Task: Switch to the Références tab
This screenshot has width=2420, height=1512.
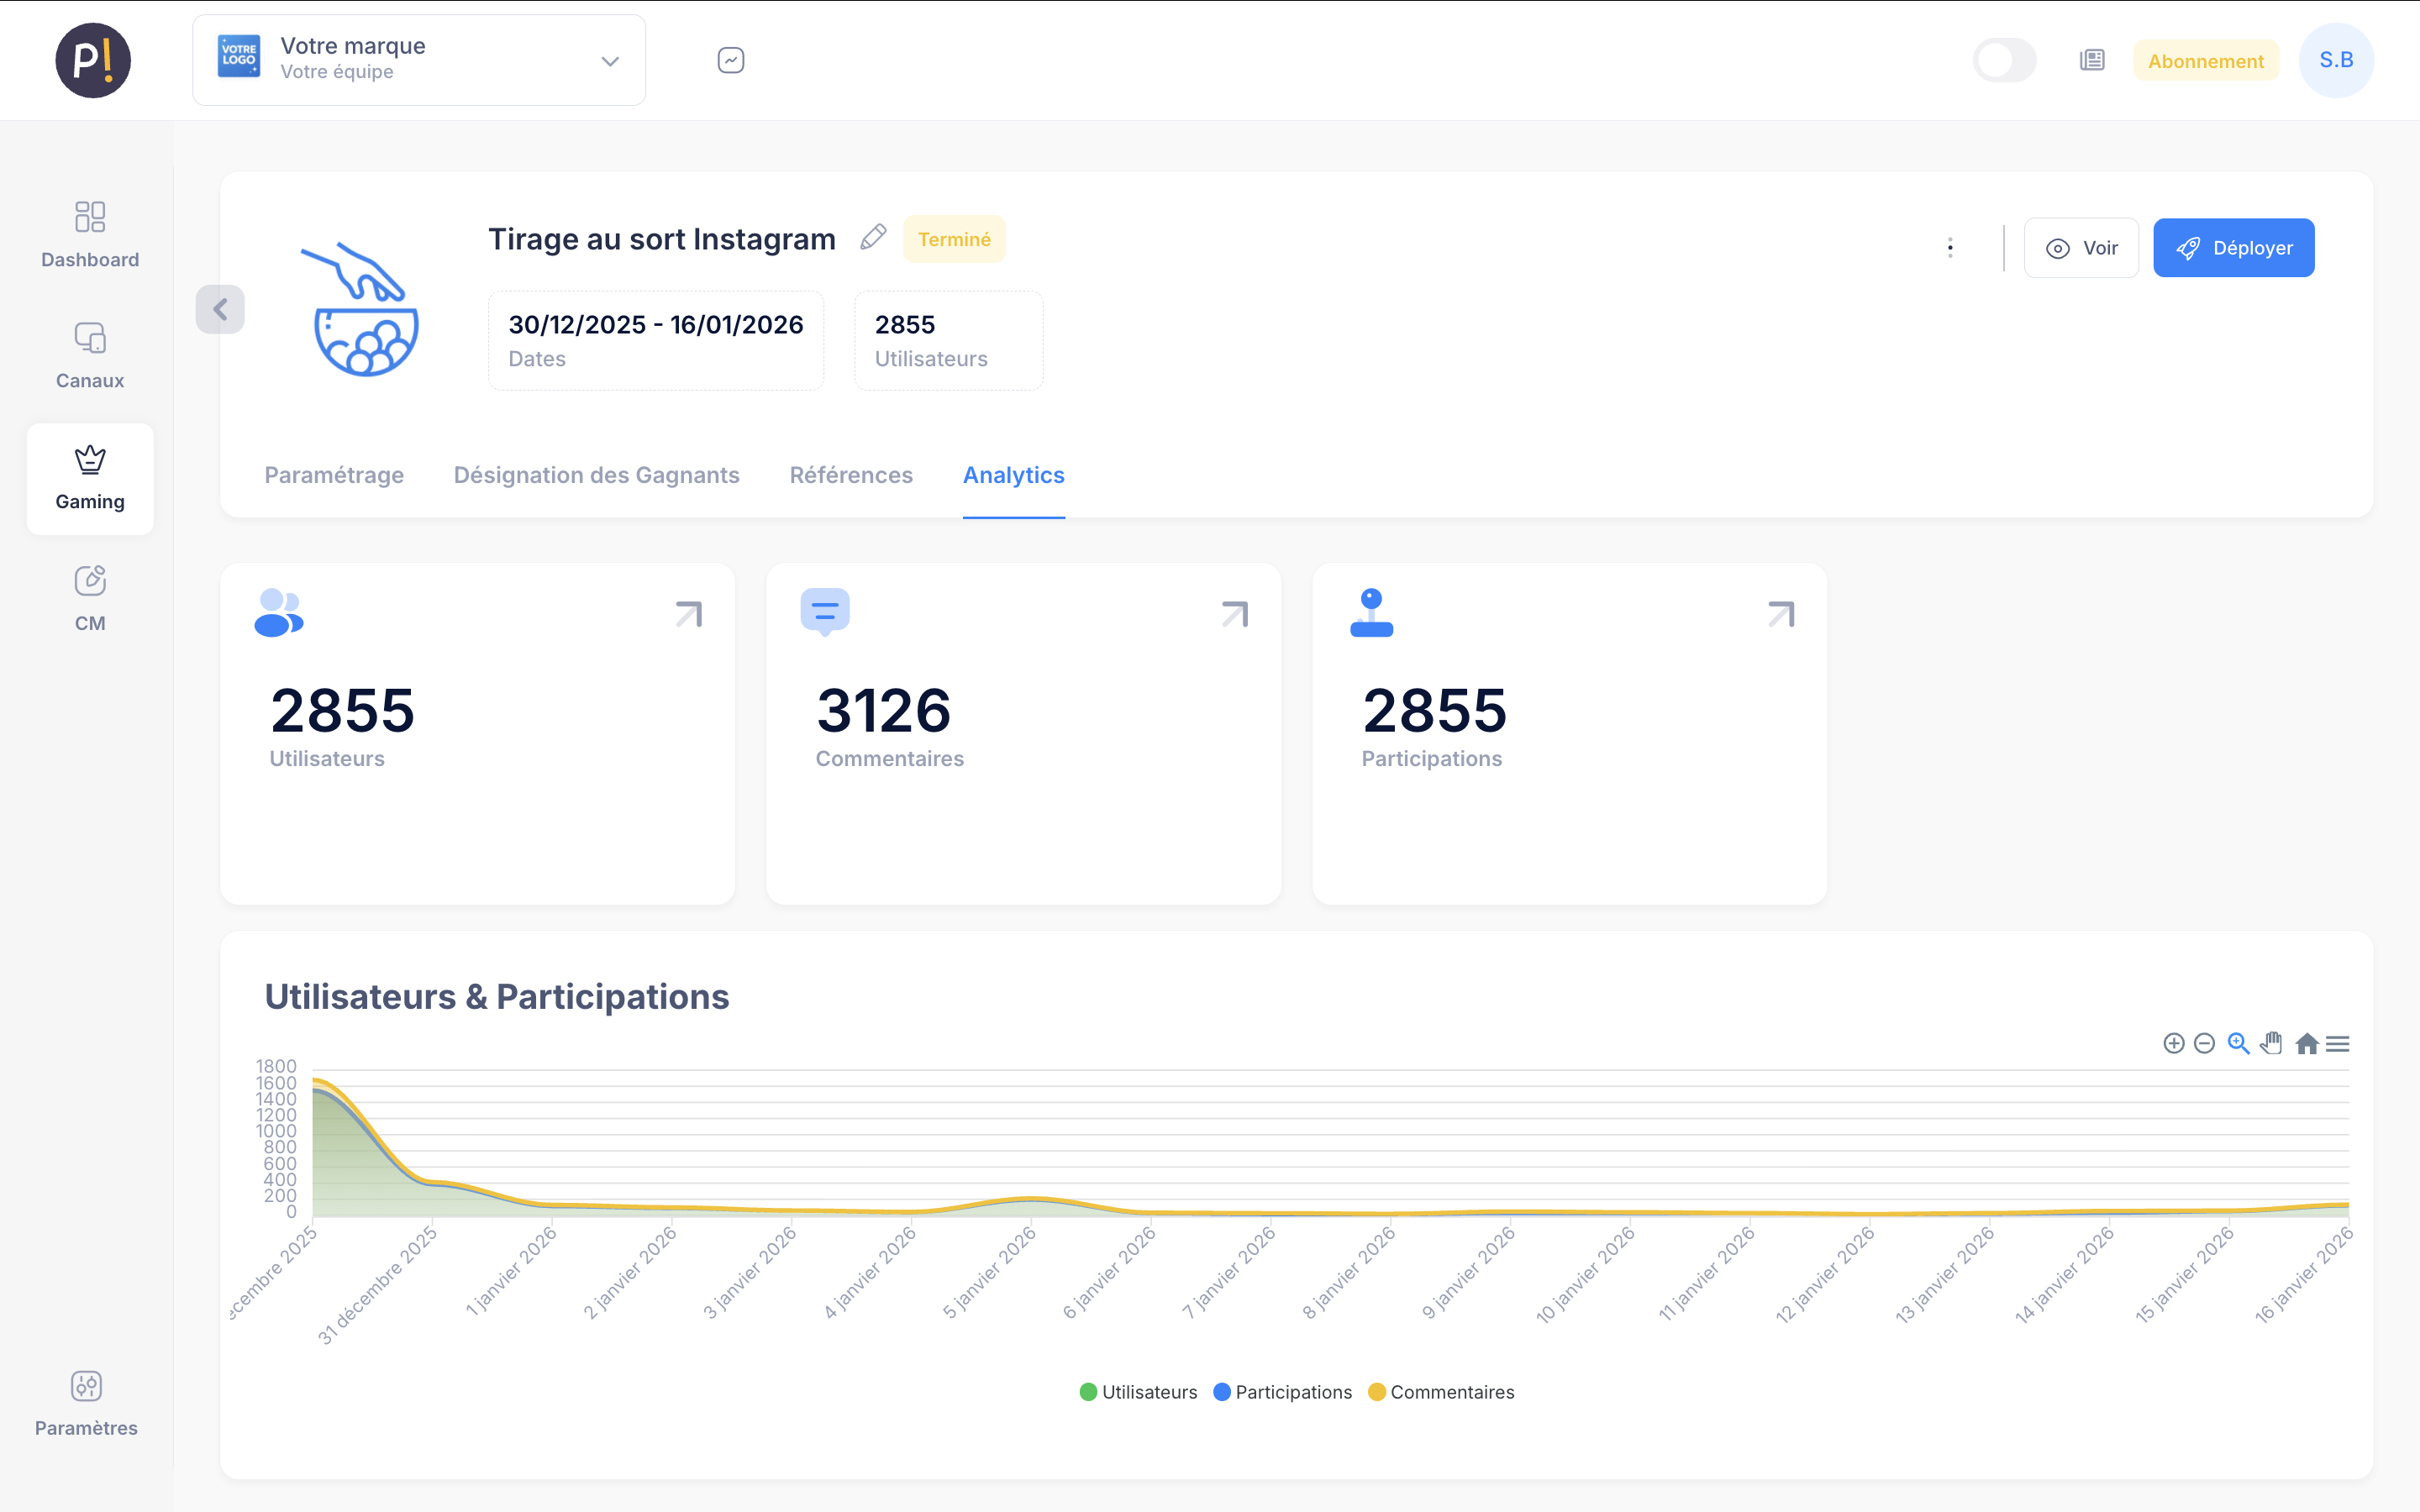Action: coord(851,475)
